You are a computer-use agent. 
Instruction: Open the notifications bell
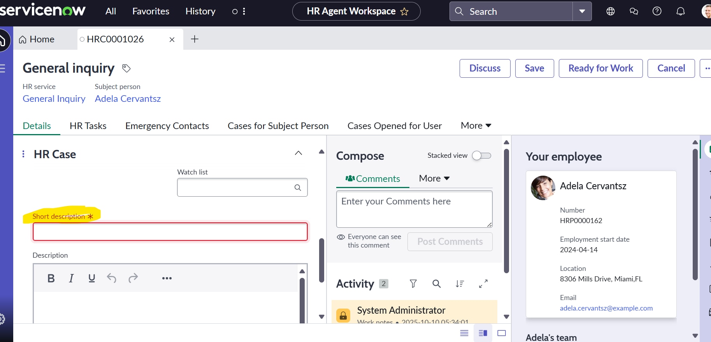(x=681, y=11)
